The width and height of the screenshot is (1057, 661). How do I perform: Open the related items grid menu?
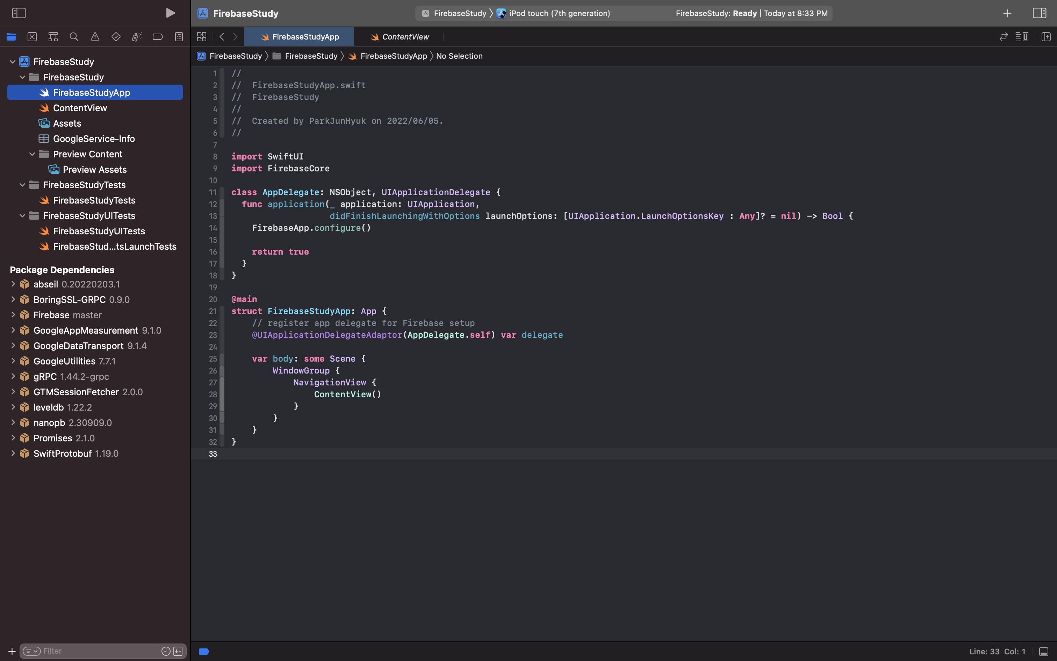tap(201, 37)
